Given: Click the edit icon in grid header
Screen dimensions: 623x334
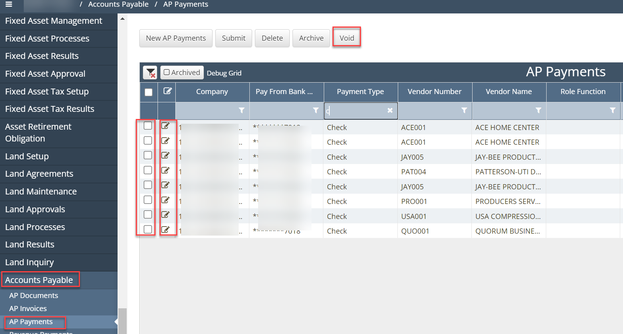Looking at the screenshot, I should tap(167, 91).
